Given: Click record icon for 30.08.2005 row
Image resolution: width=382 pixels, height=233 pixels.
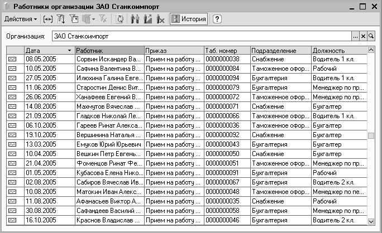Looking at the screenshot, I should [12, 211].
